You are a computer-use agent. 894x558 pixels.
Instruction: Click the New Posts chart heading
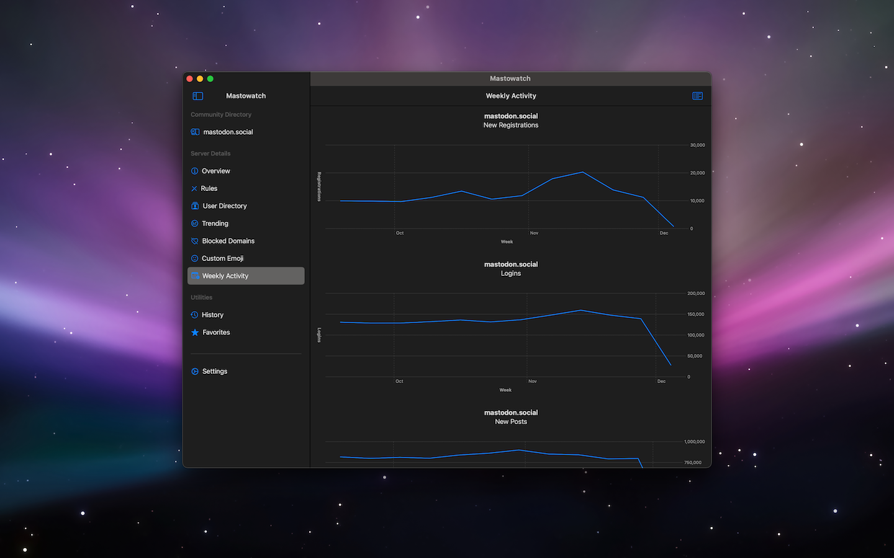coord(511,422)
